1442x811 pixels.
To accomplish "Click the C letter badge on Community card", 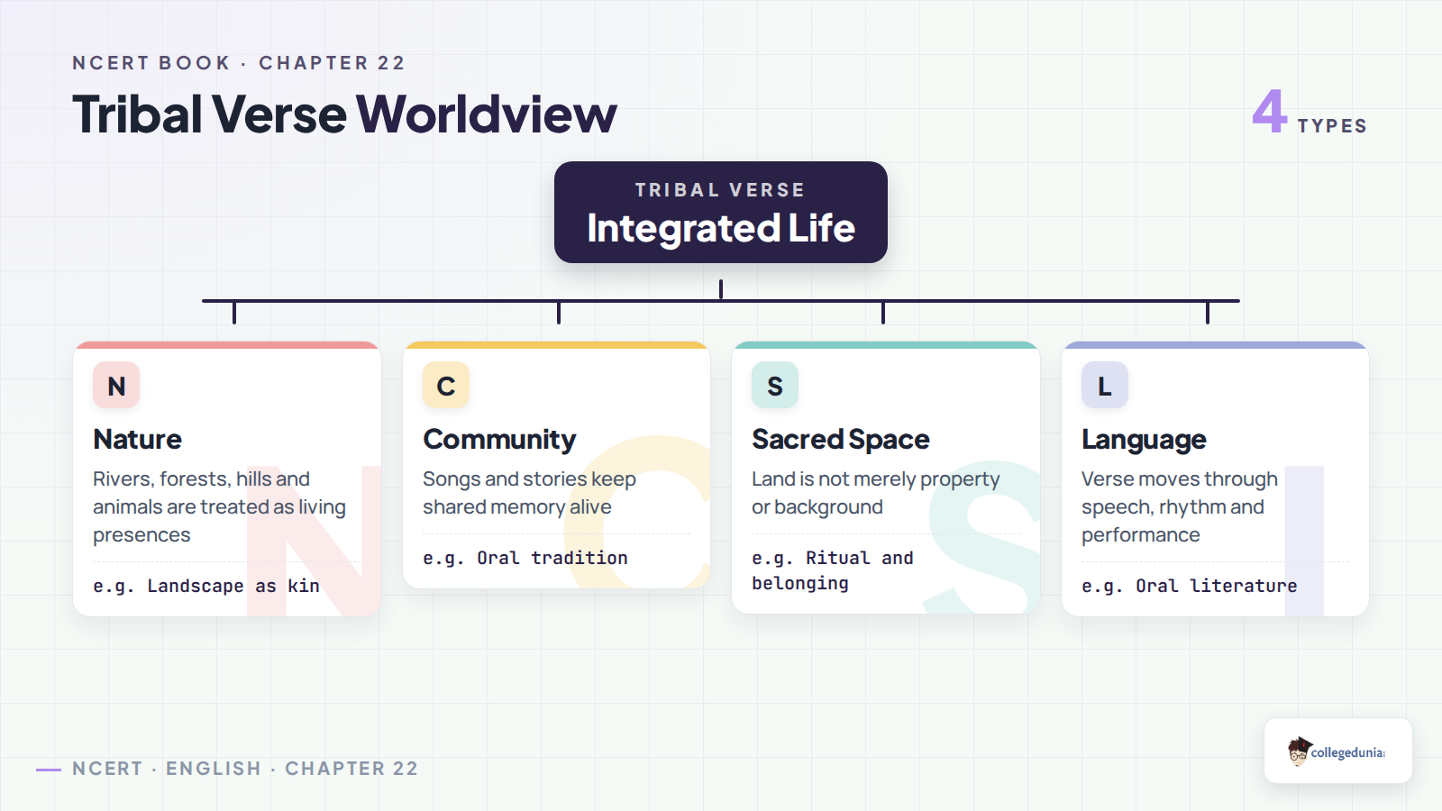I will coord(446,385).
